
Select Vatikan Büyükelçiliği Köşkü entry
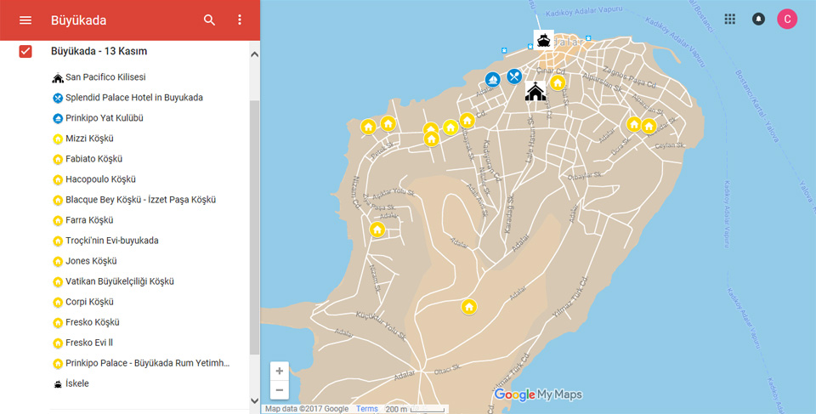click(120, 281)
